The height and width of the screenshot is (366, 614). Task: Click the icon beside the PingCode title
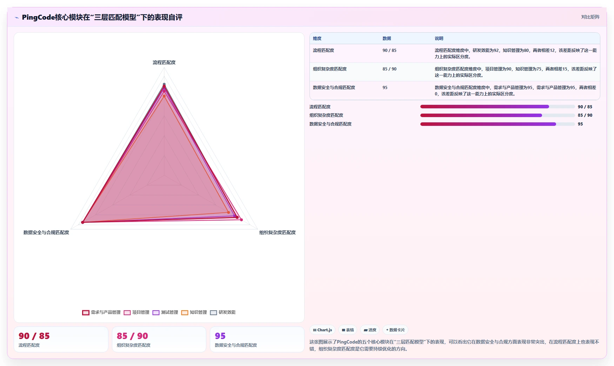coord(16,18)
